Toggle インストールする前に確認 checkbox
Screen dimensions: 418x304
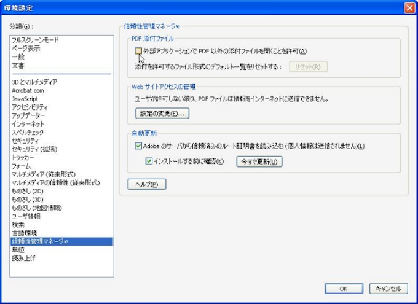tap(149, 162)
